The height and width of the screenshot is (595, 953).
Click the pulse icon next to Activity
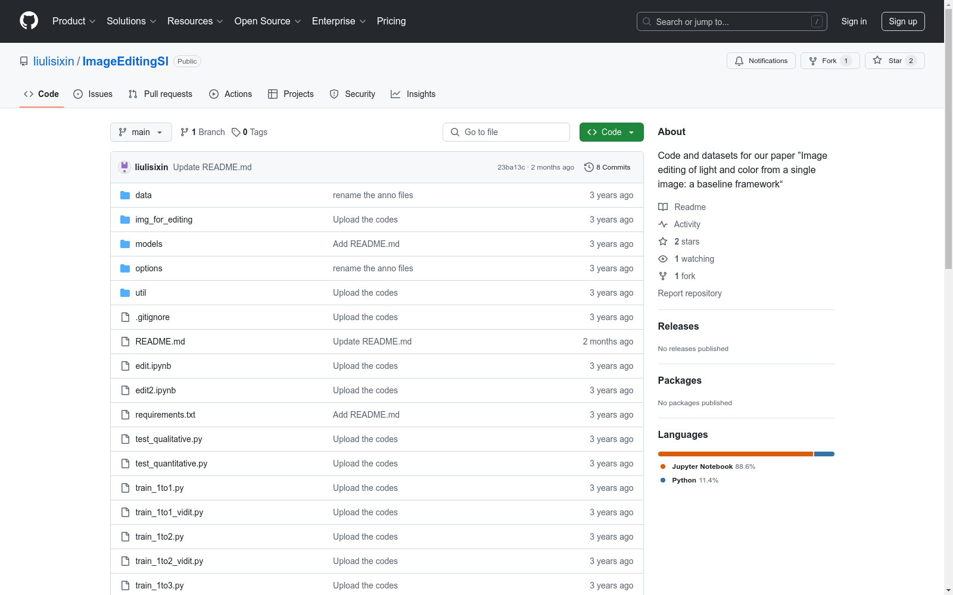tap(663, 224)
